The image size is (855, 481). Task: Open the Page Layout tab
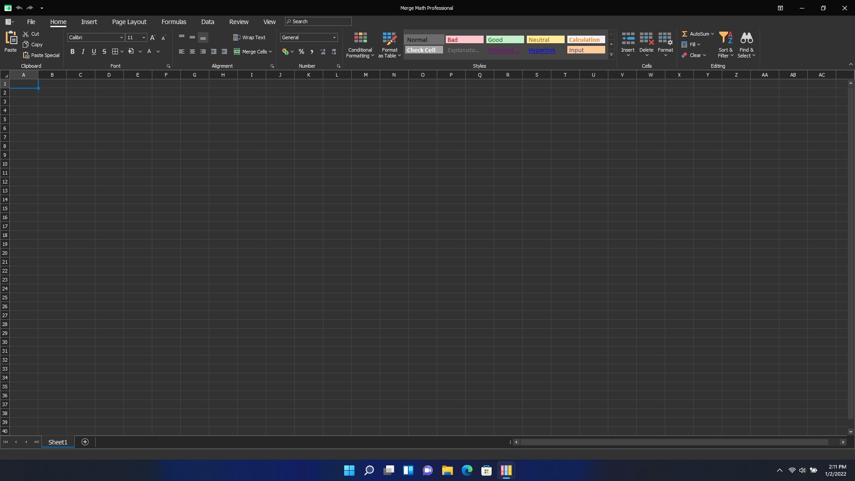129,22
